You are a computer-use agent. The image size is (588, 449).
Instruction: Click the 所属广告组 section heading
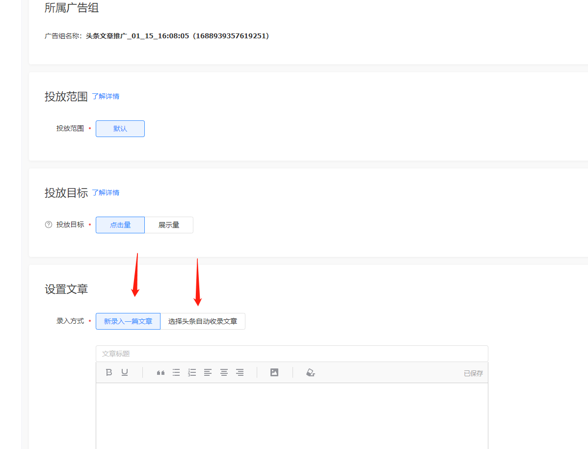pyautogui.click(x=72, y=7)
